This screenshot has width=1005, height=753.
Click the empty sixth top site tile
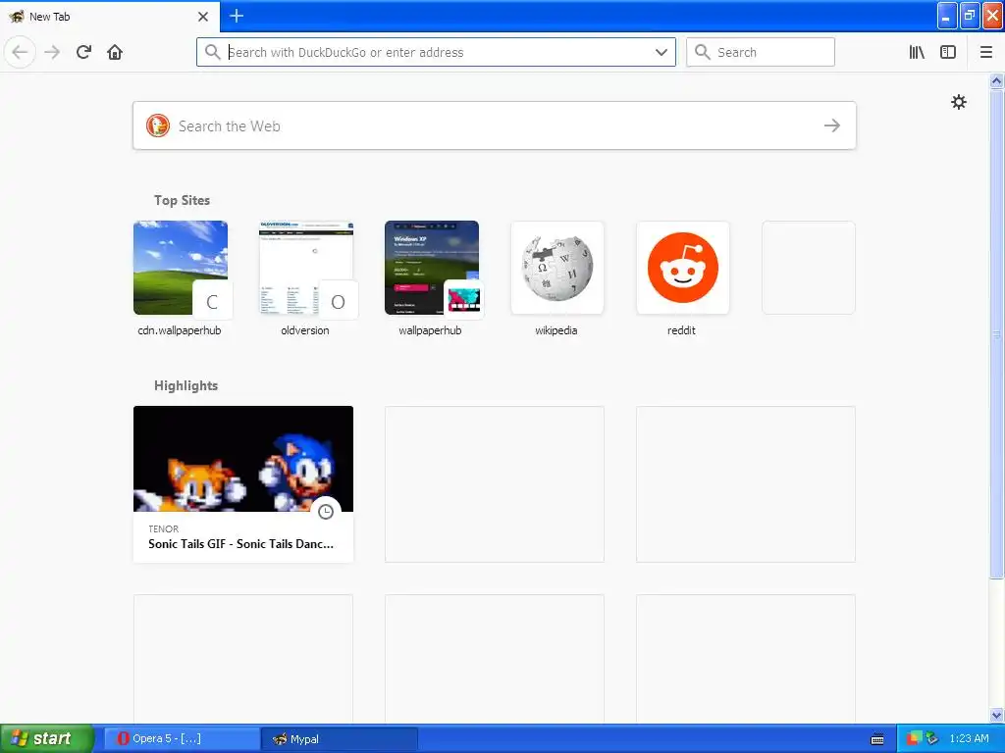(x=809, y=268)
